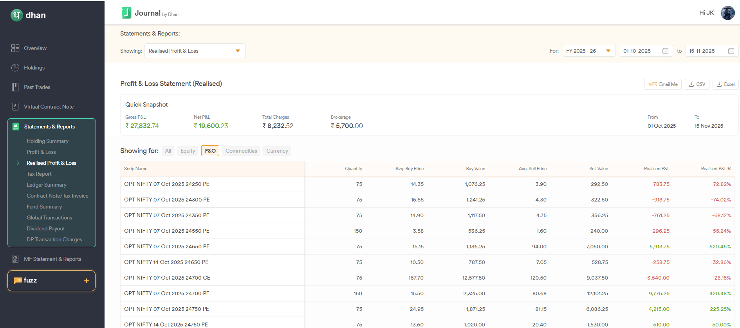Select the Commodities segment filter

241,151
